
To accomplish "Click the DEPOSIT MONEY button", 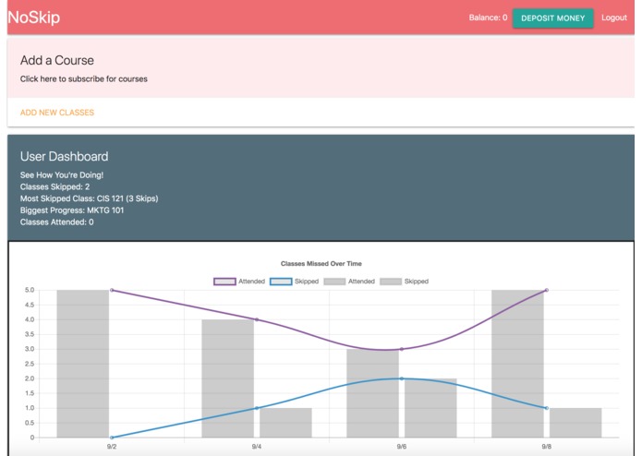I will [552, 18].
